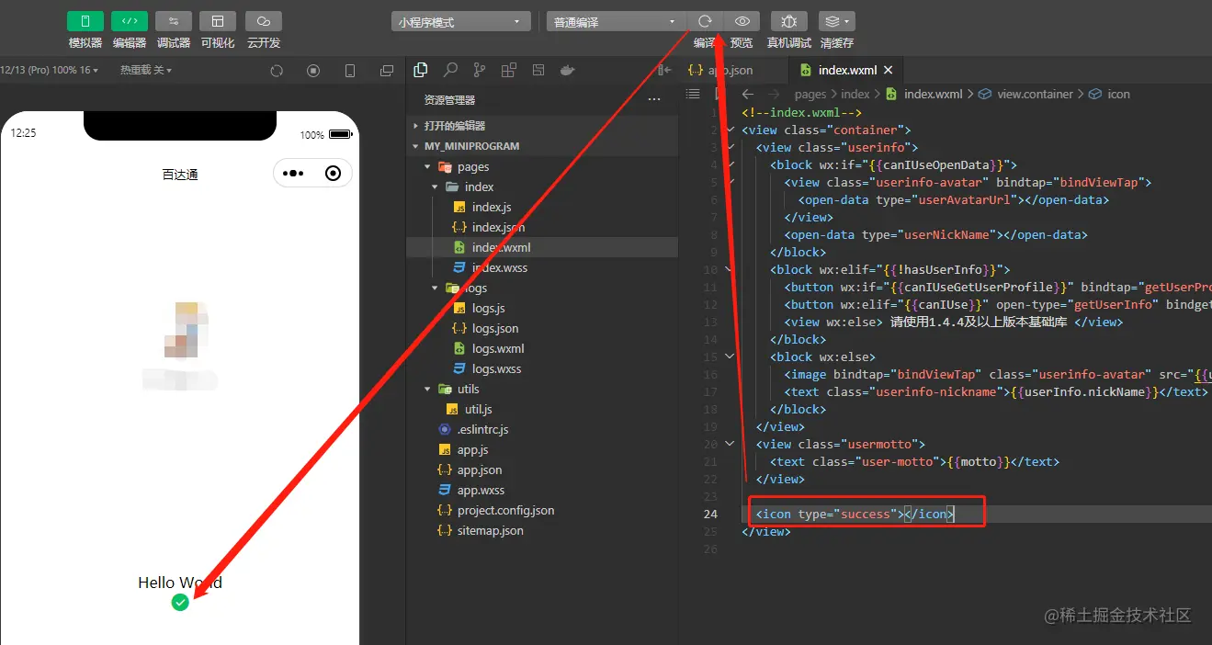Open the 可视化 visual editor
1212x645 pixels.
pos(218,21)
